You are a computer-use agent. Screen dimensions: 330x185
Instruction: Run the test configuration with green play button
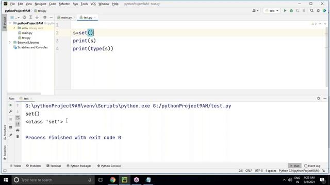[285, 10]
